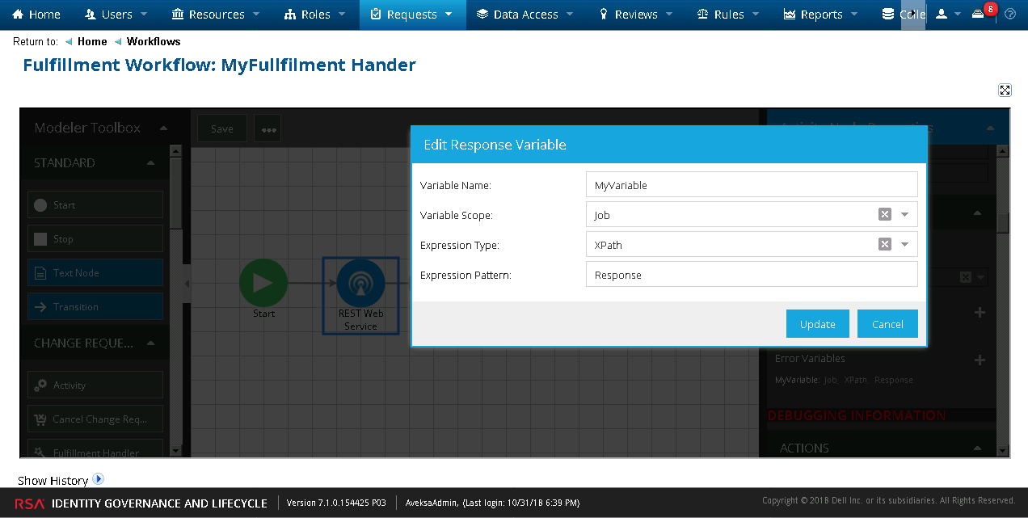Click the Show History arrow icon
Image resolution: width=1028 pixels, height=518 pixels.
point(99,479)
